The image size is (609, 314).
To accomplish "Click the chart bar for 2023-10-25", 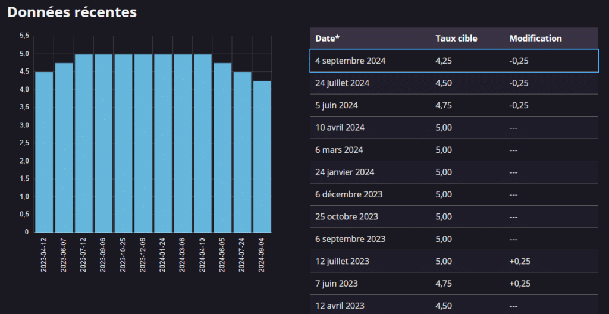I will coord(123,143).
